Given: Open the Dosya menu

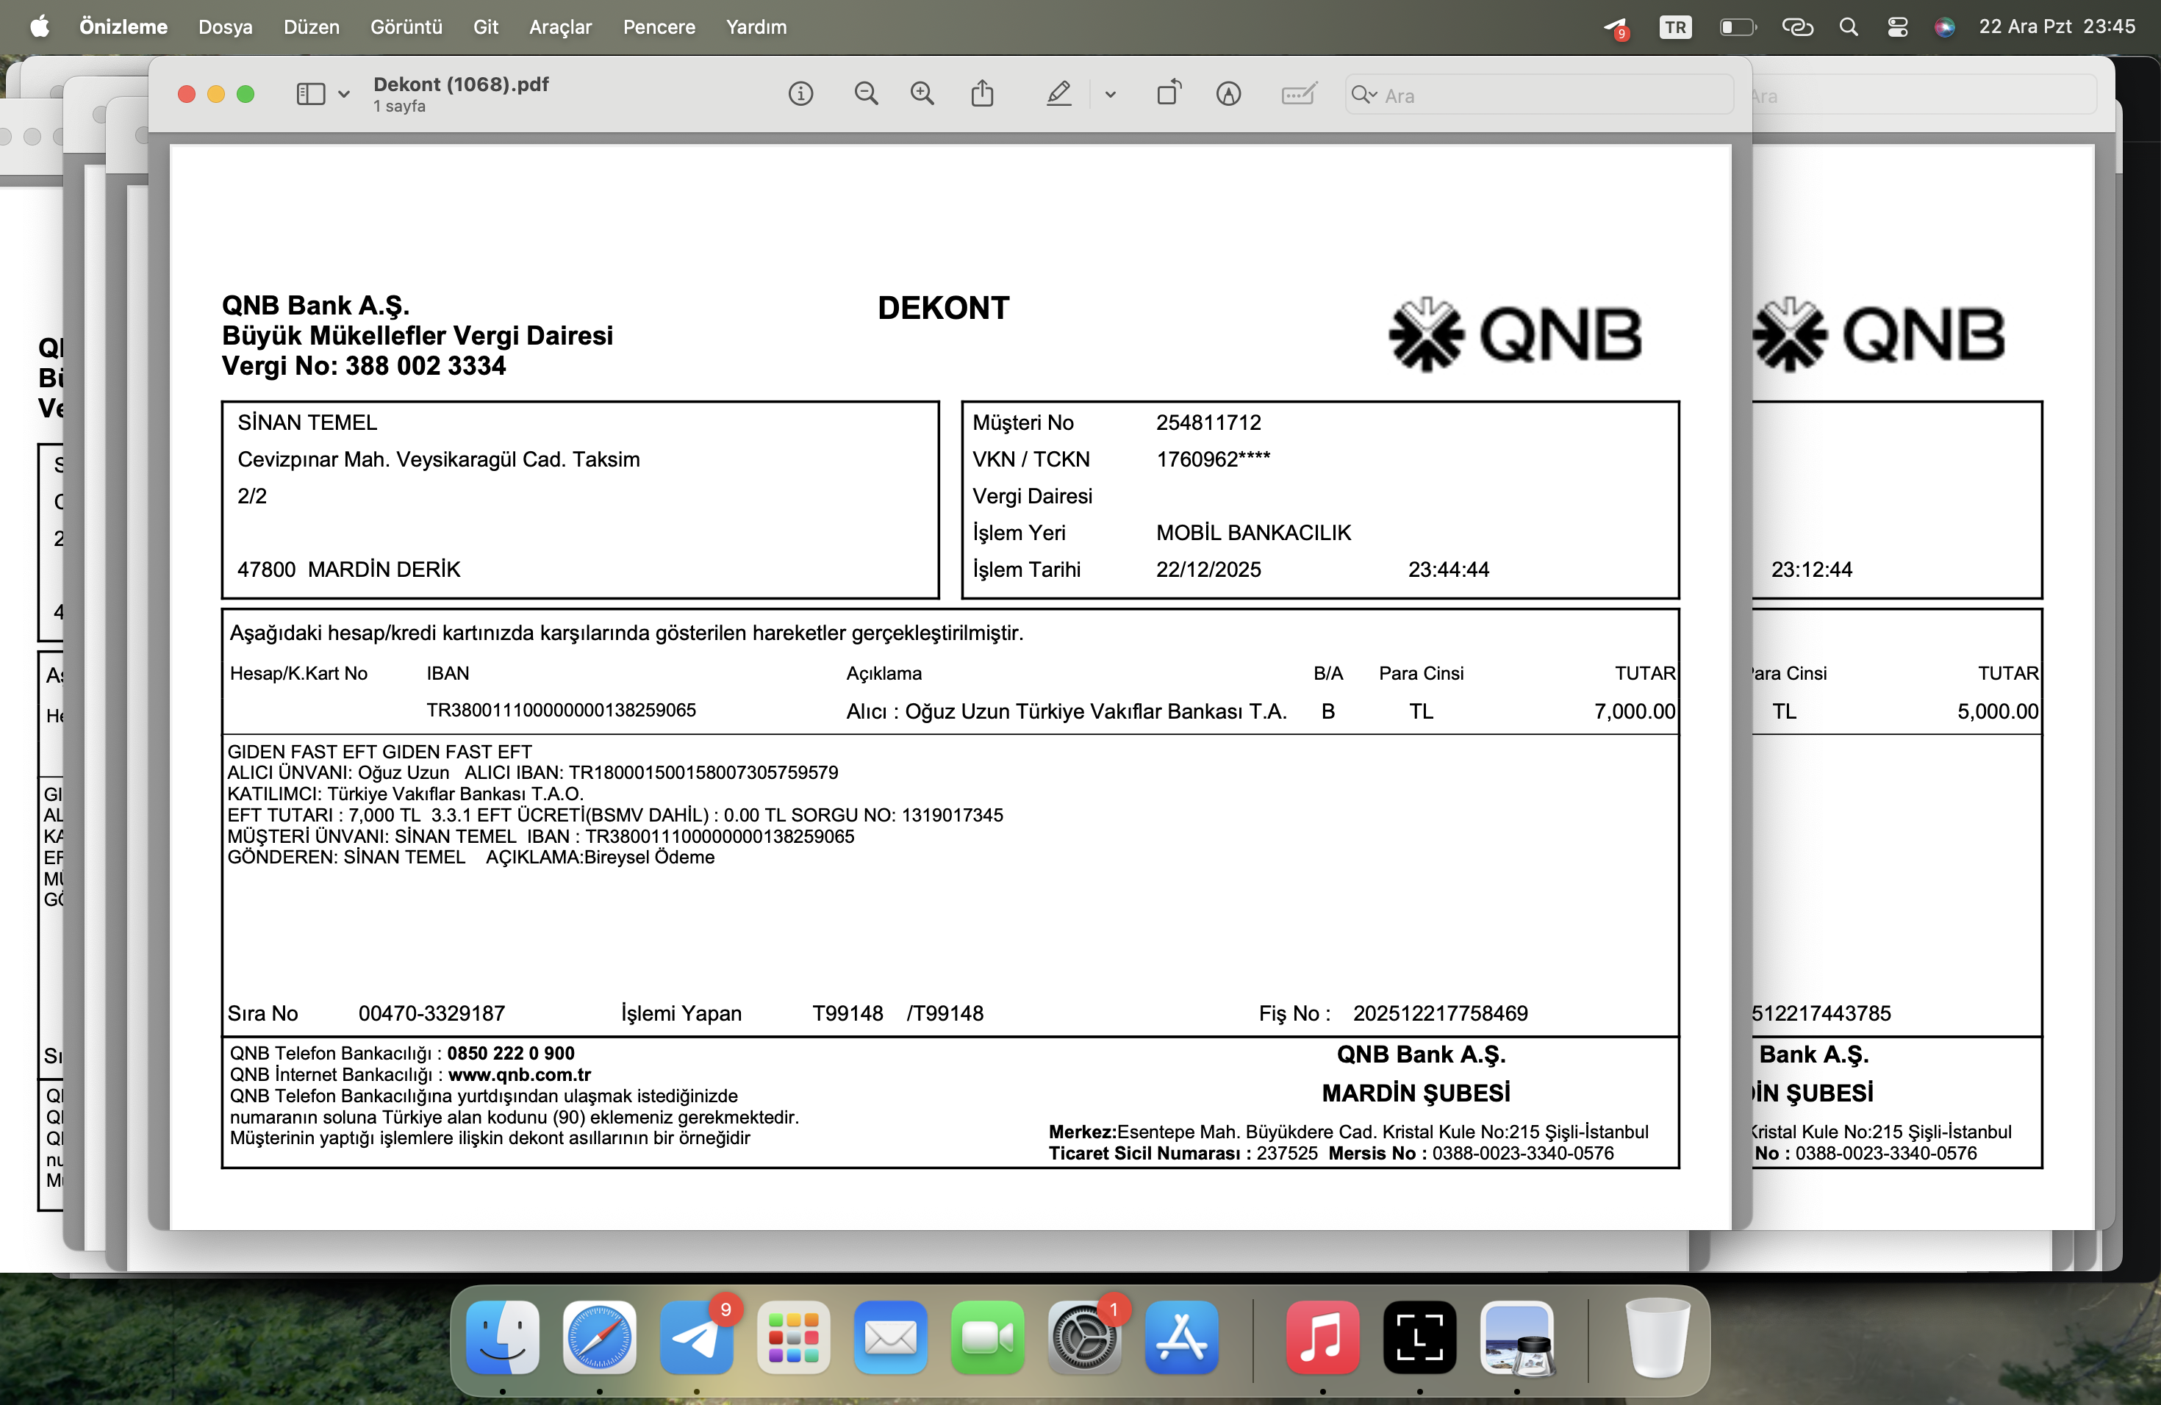Looking at the screenshot, I should point(225,27).
